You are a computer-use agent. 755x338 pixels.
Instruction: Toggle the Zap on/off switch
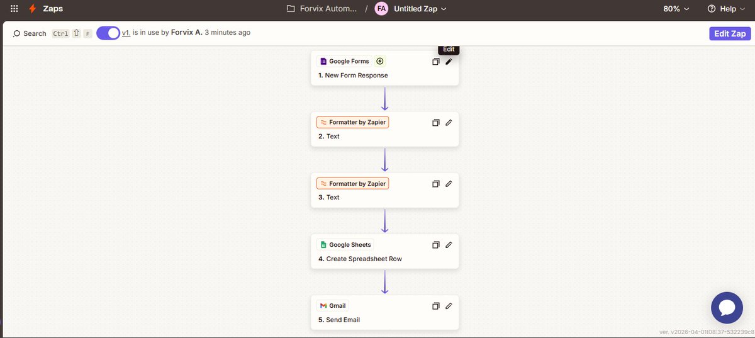click(x=108, y=33)
